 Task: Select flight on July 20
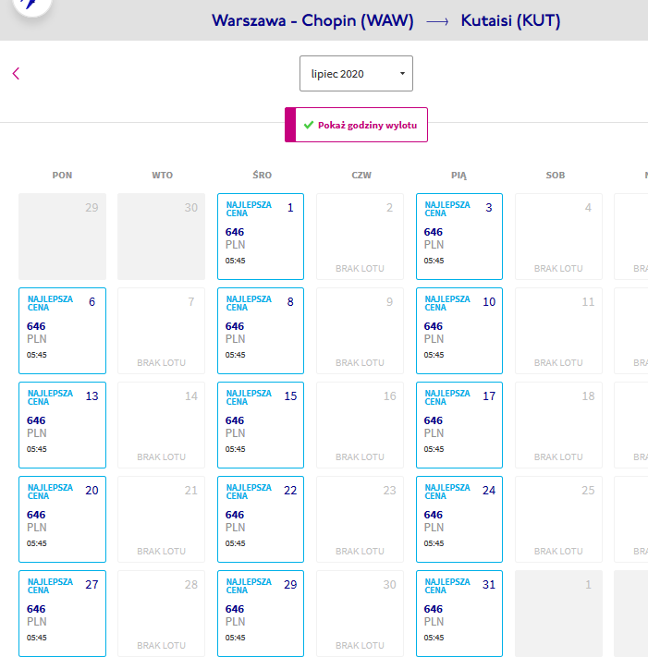63,519
